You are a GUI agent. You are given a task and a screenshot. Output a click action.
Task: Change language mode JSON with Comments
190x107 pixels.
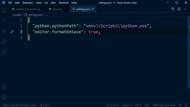[164, 105]
